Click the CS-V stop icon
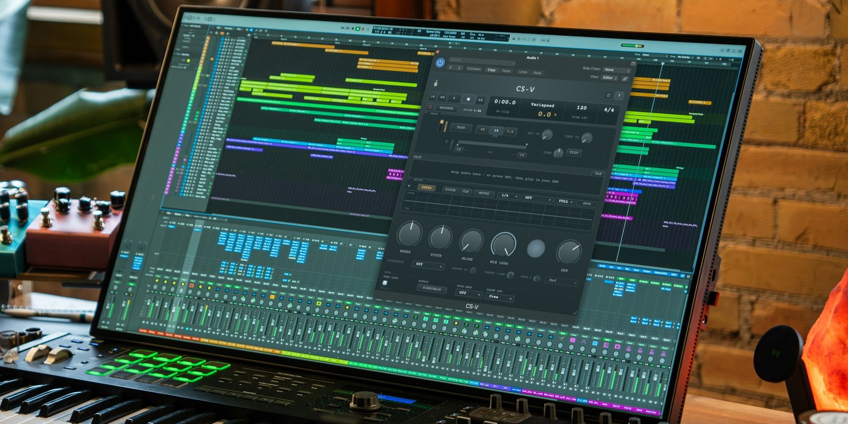The height and width of the screenshot is (424, 848). click(x=468, y=99)
